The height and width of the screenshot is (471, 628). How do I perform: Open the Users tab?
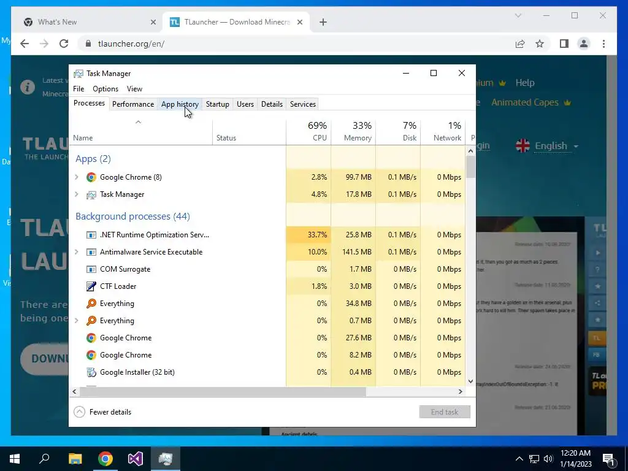[245, 104]
